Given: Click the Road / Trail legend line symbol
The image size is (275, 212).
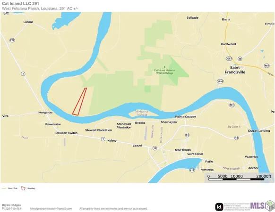Looking at the screenshot, I should (x=4, y=188).
